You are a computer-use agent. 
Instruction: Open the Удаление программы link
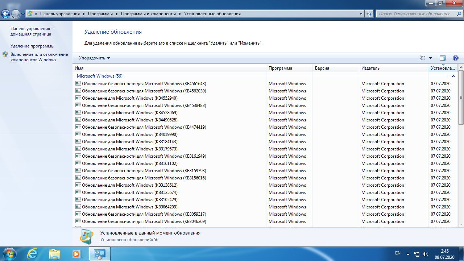[32, 46]
